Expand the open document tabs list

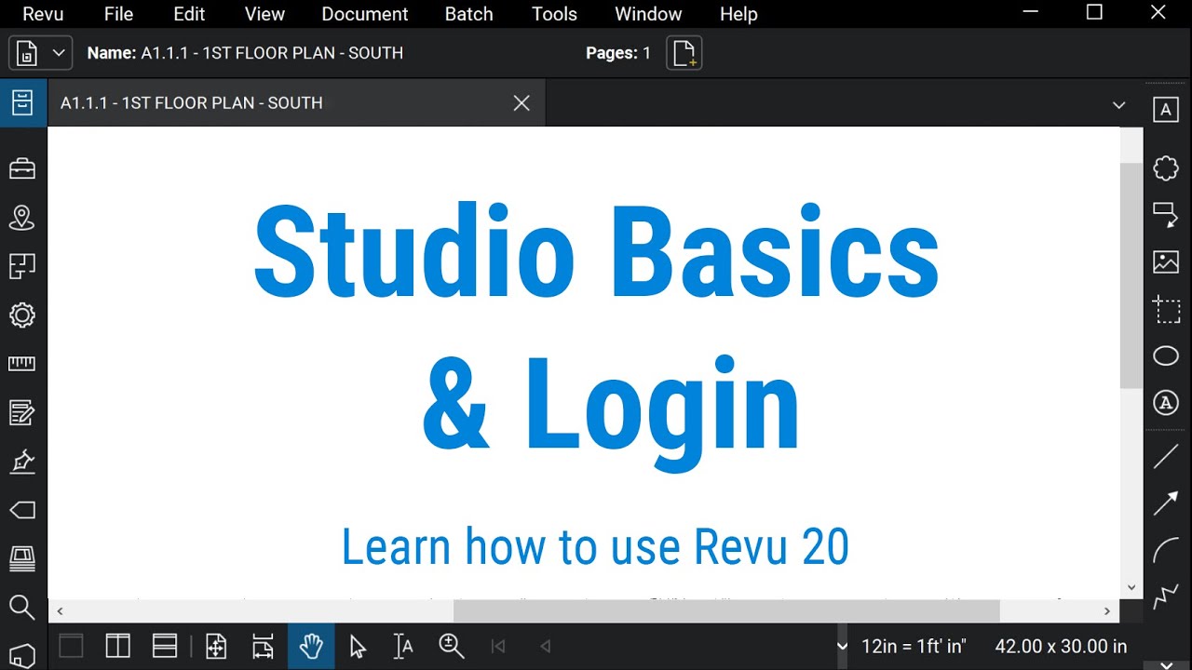pyautogui.click(x=1119, y=105)
